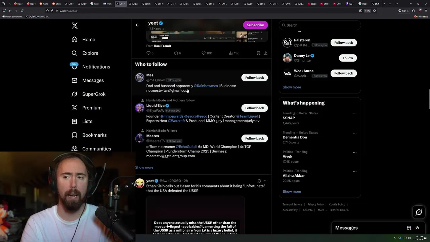Image resolution: width=430 pixels, height=242 pixels.
Task: Follow back Meeres
Action: pos(254,138)
